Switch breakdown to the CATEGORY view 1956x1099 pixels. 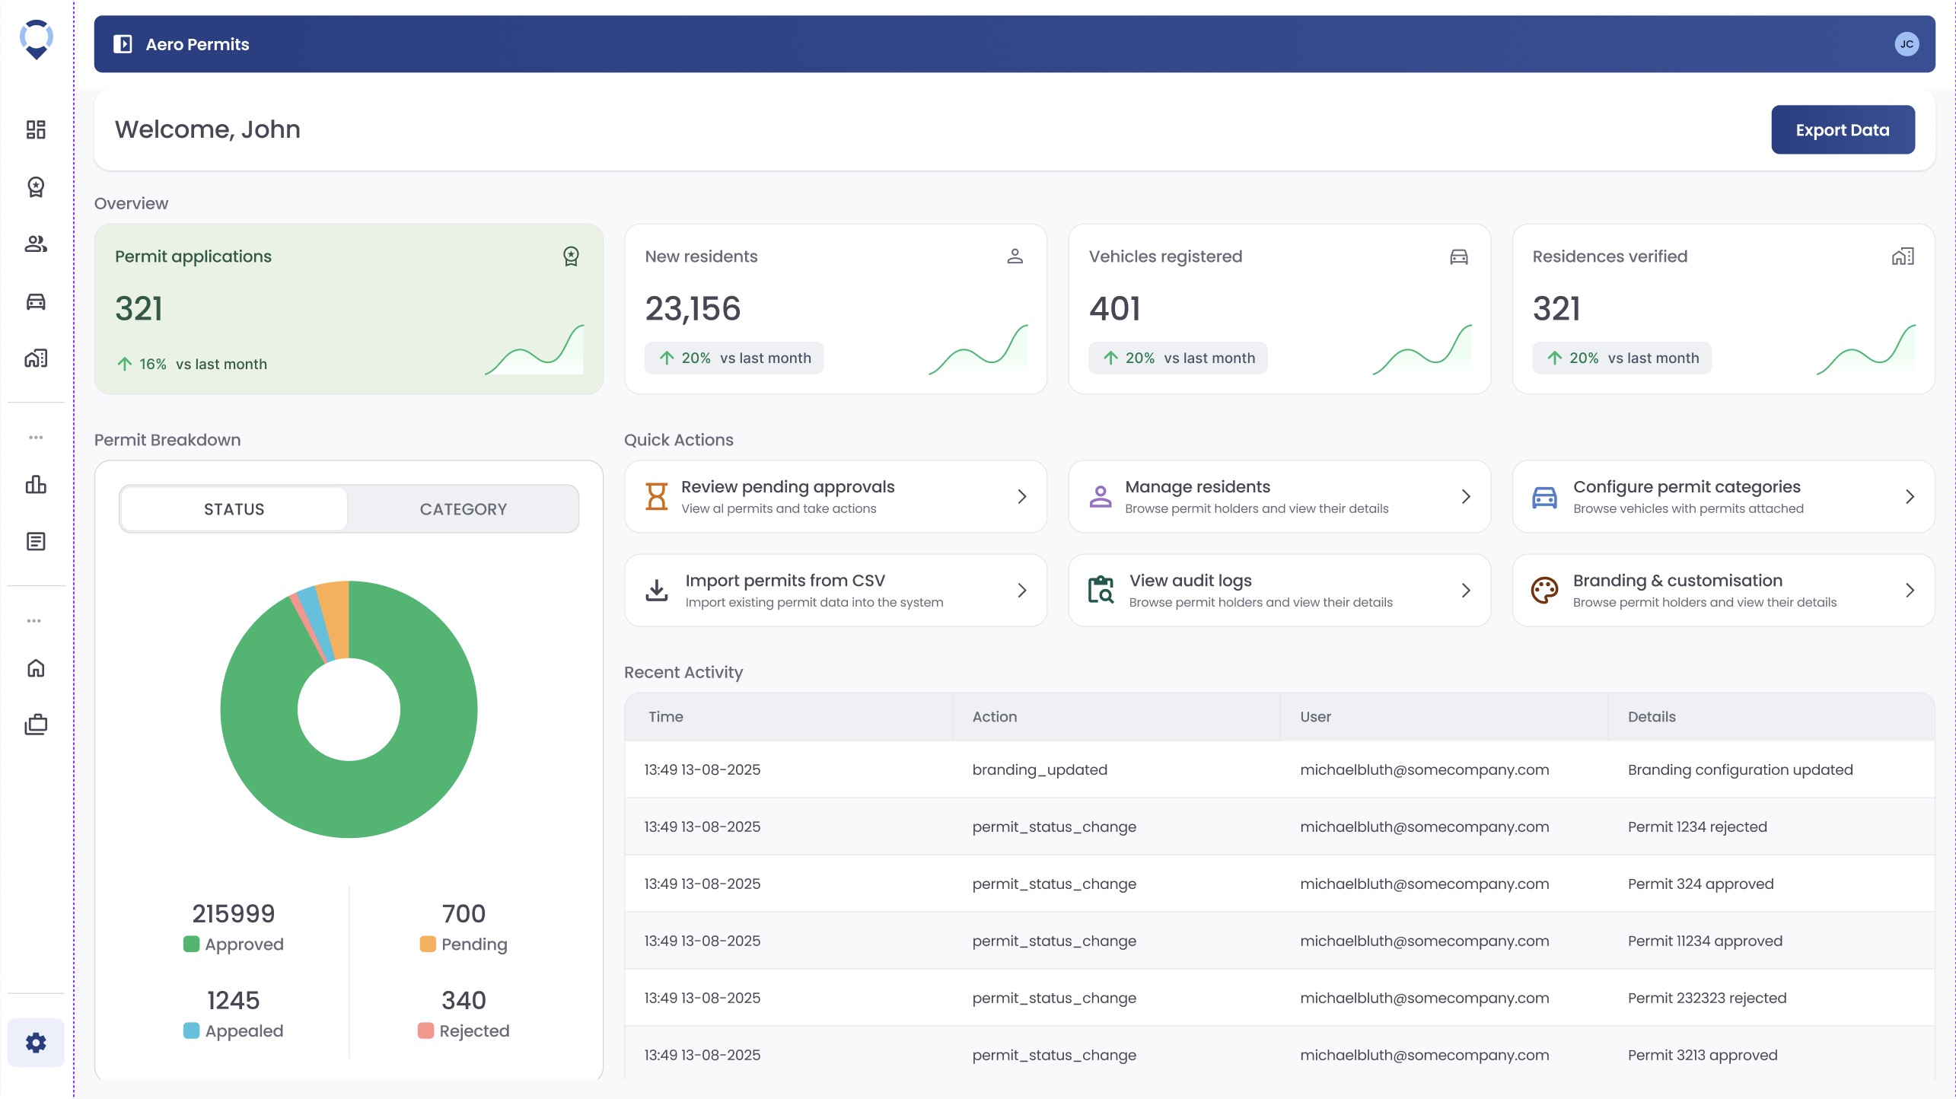pos(463,509)
